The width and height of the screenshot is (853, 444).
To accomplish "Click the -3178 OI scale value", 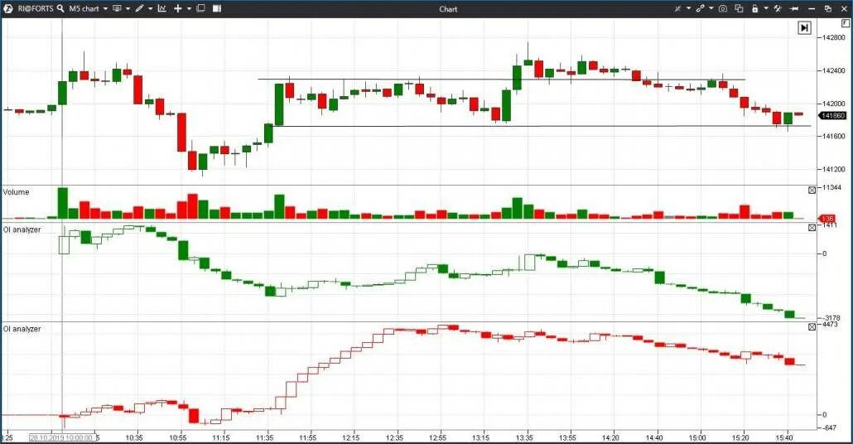I will click(831, 318).
